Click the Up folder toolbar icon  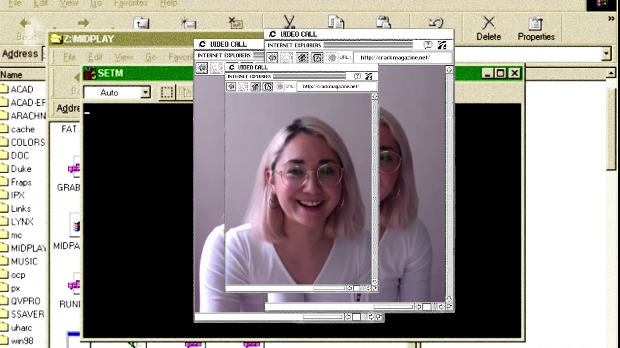click(x=141, y=24)
